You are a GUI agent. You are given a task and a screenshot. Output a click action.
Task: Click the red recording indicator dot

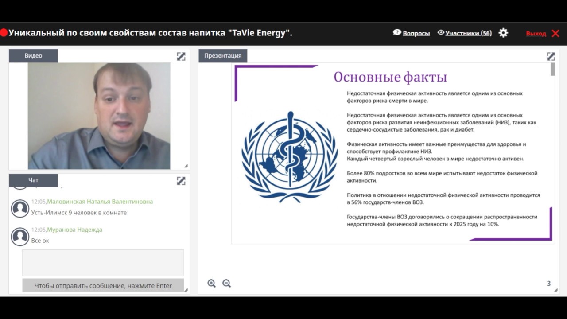4,33
